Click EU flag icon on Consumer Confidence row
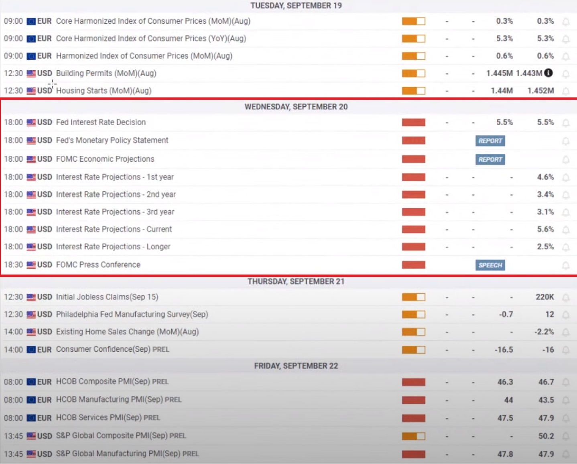The image size is (577, 464). coord(31,350)
